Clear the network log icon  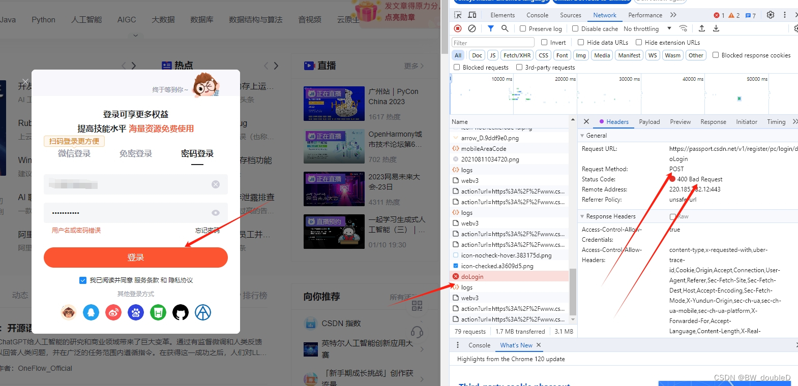point(472,28)
